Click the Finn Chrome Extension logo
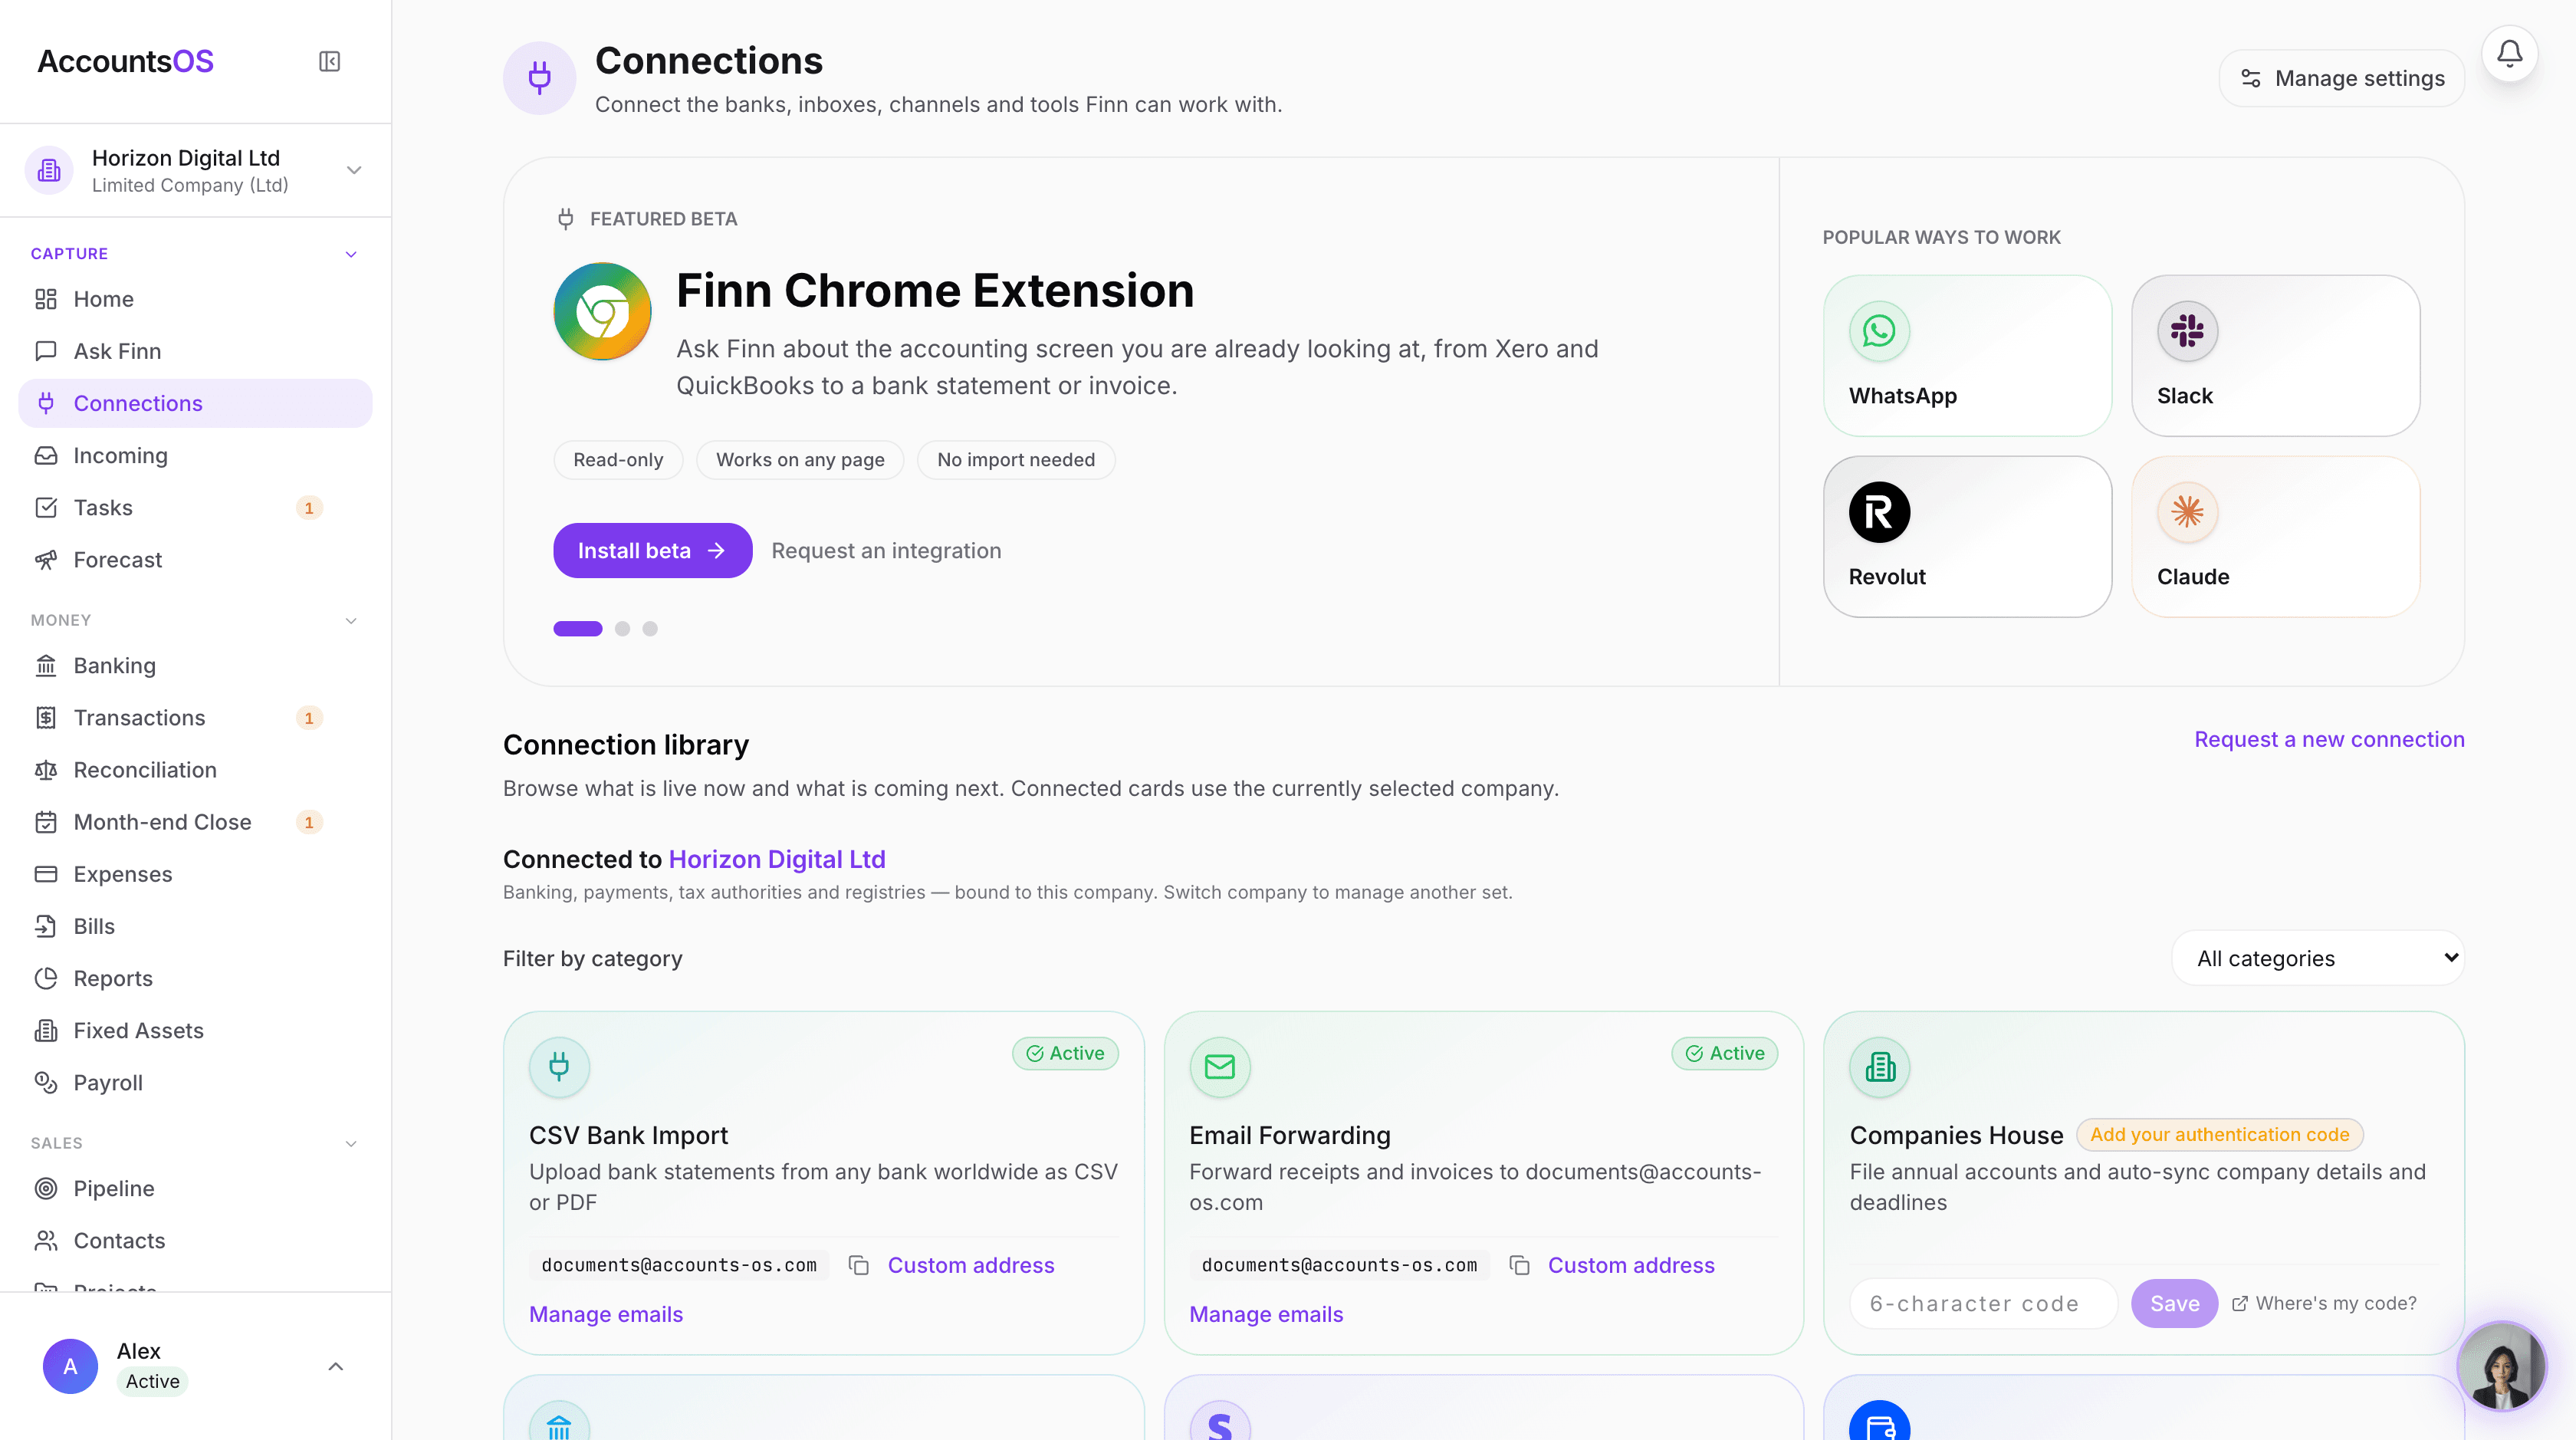 point(602,312)
